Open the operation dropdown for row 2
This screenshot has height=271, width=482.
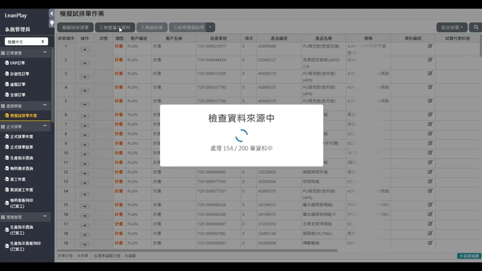pos(85,63)
